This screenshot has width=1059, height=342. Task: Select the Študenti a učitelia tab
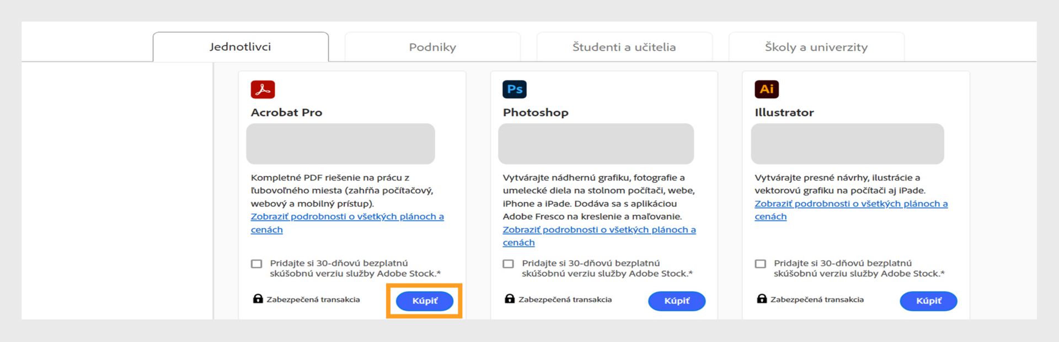click(624, 47)
